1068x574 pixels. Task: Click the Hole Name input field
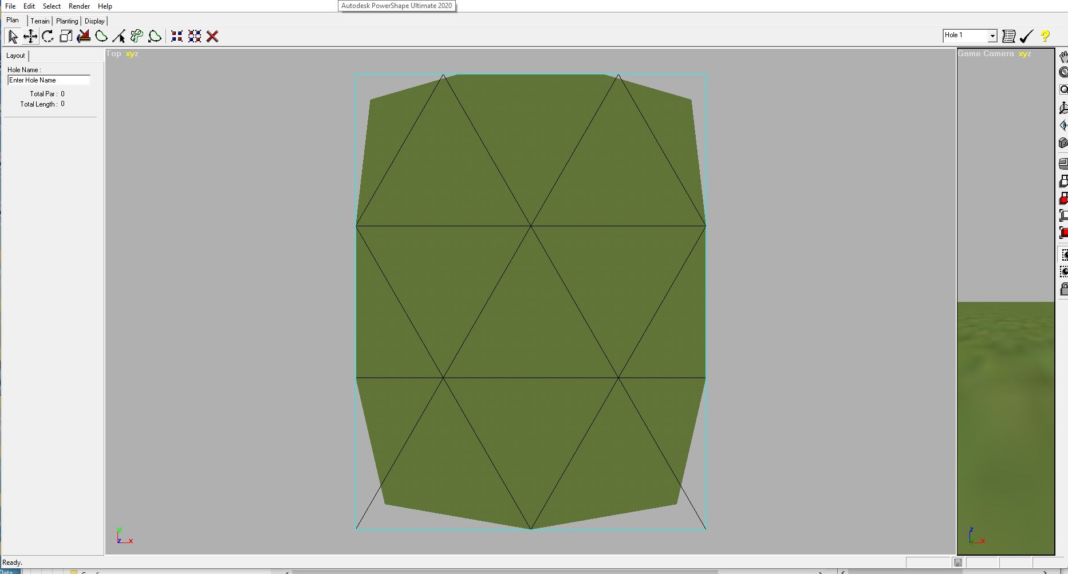49,80
